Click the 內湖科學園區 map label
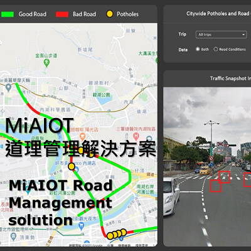This screenshot has height=251, width=251. coord(55,110)
